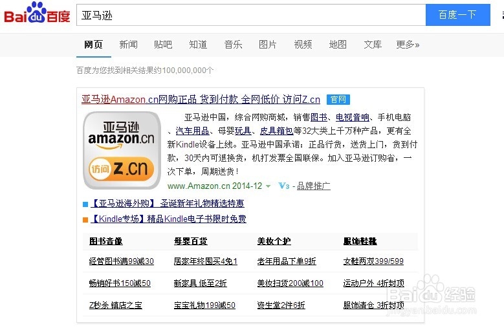This screenshot has height=328, width=504.
Task: Select the 网页 tab
Action: click(x=94, y=45)
